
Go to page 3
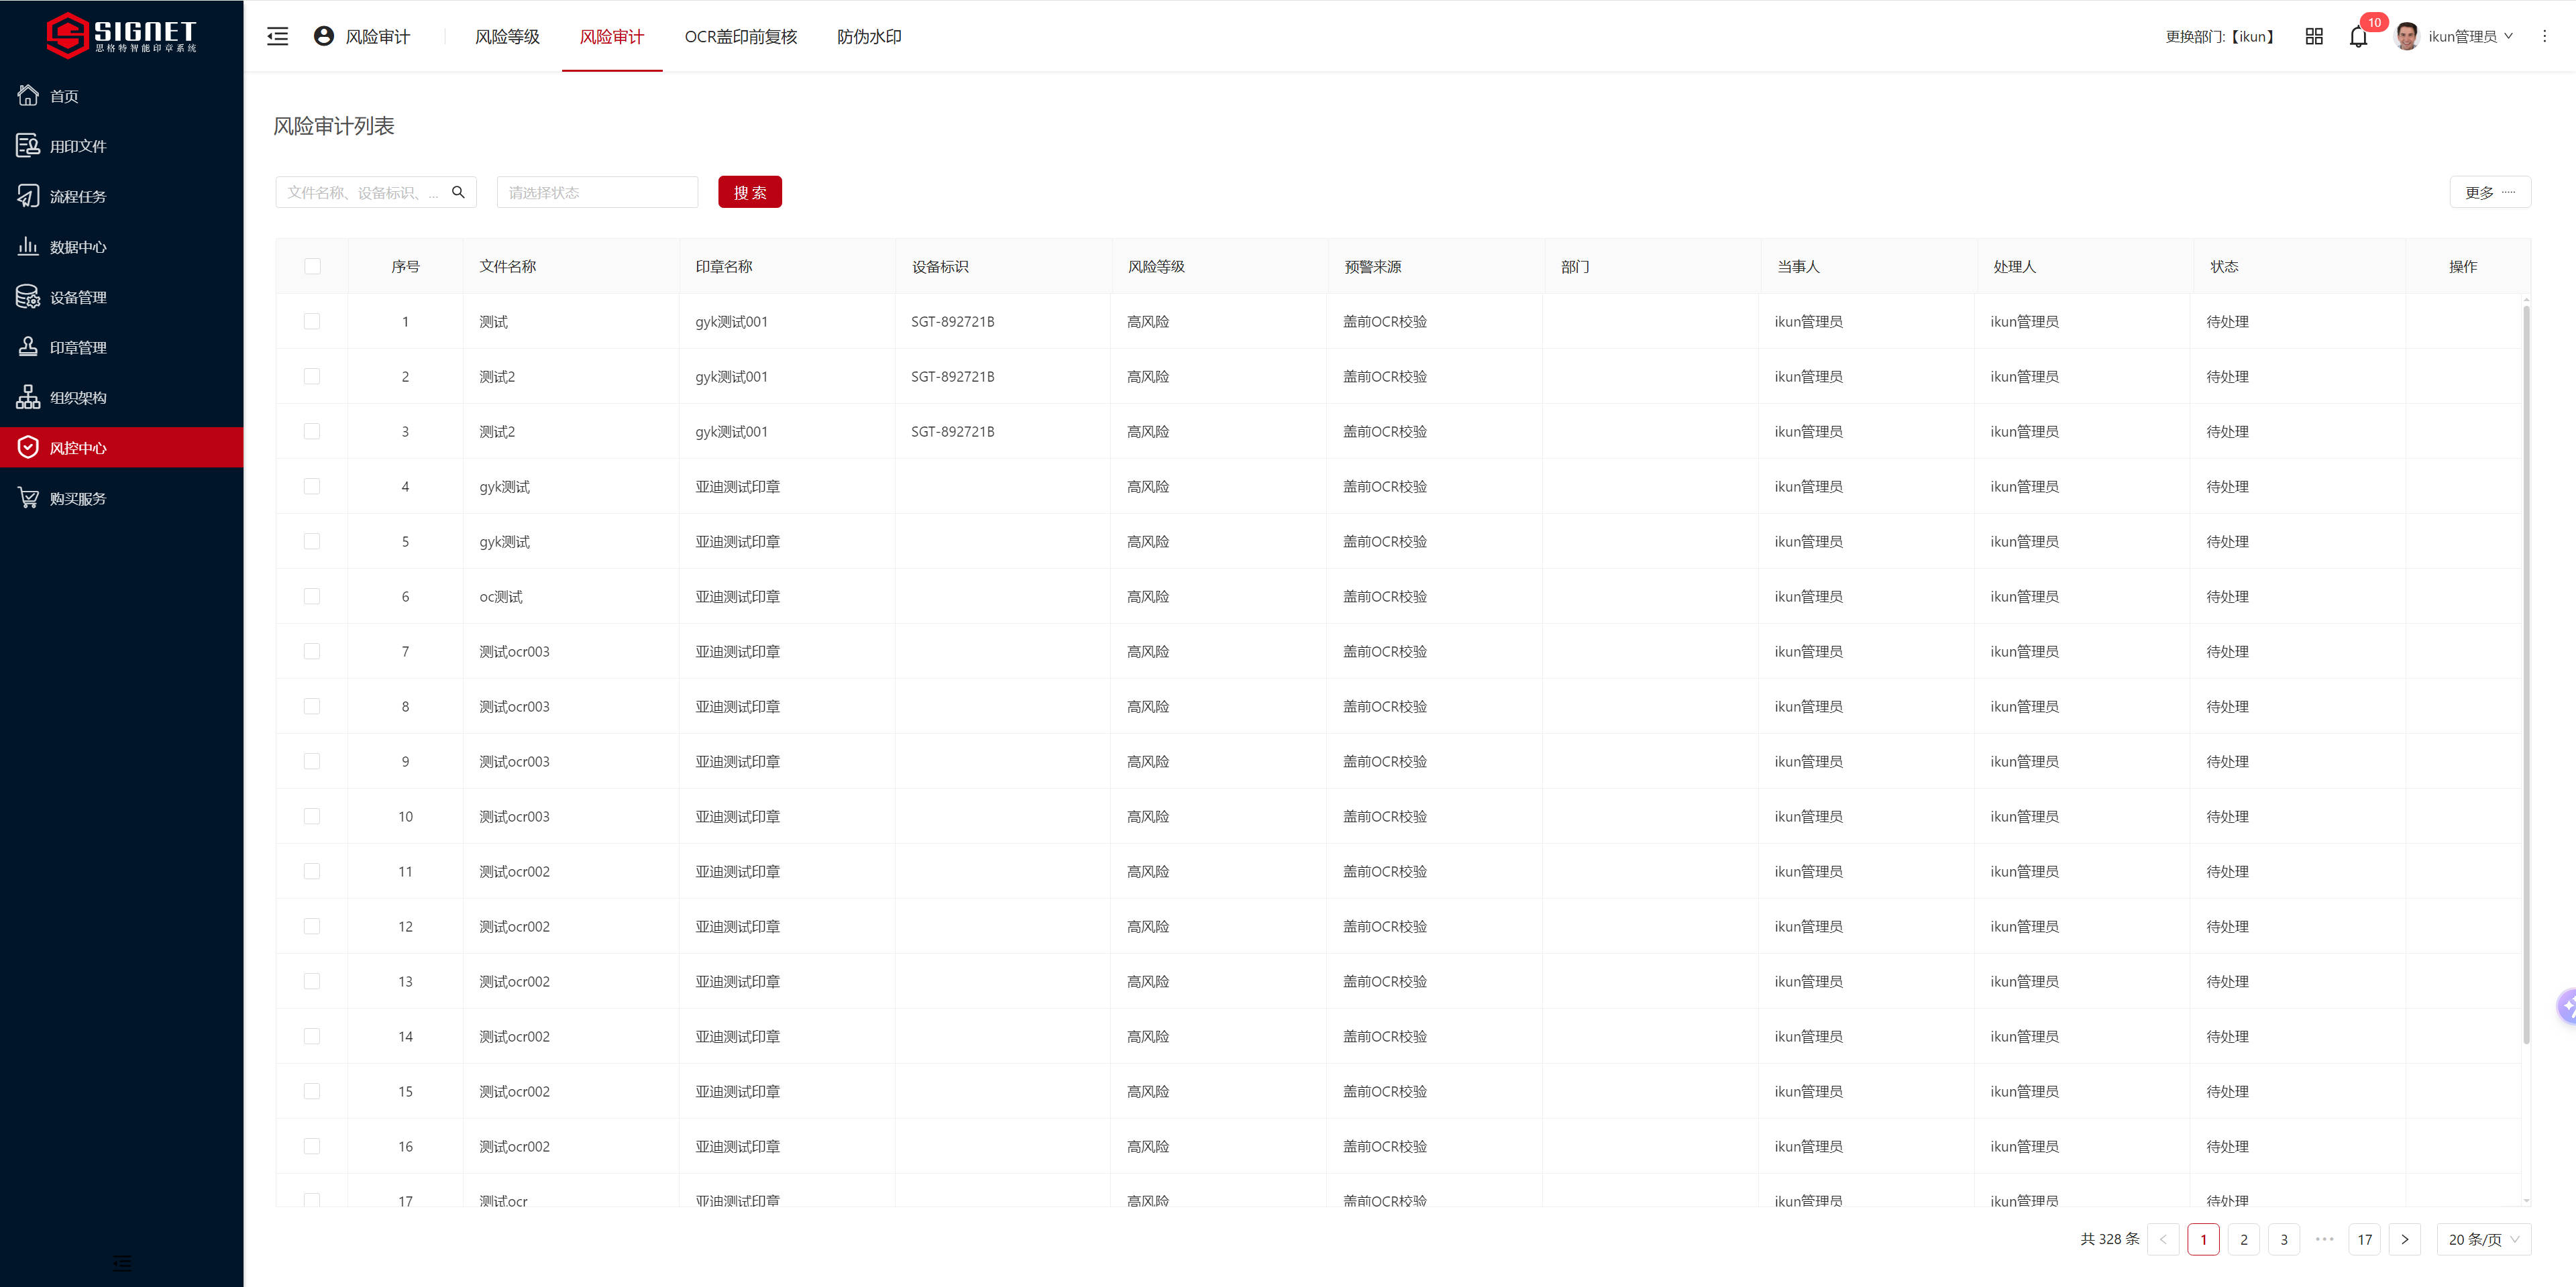coord(2283,1239)
